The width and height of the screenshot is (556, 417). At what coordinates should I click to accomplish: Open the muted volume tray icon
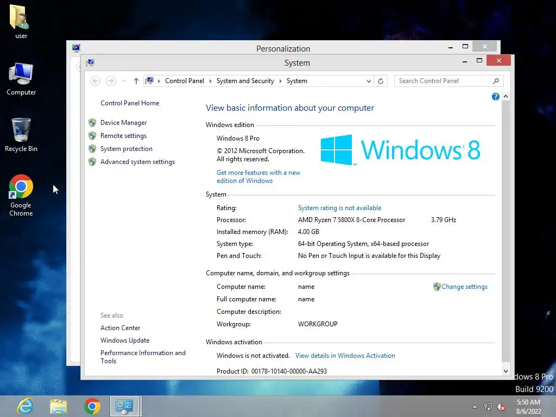click(x=501, y=407)
